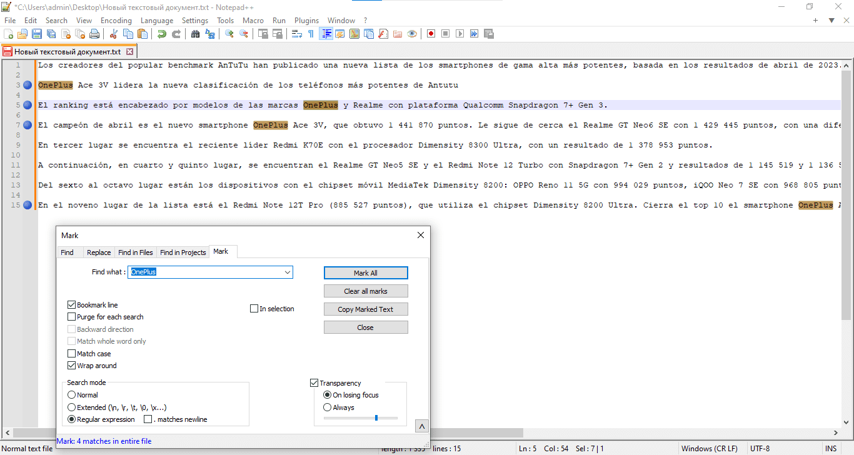Close the Новый текстовый документ.txt tab
854x455 pixels.
pyautogui.click(x=129, y=52)
